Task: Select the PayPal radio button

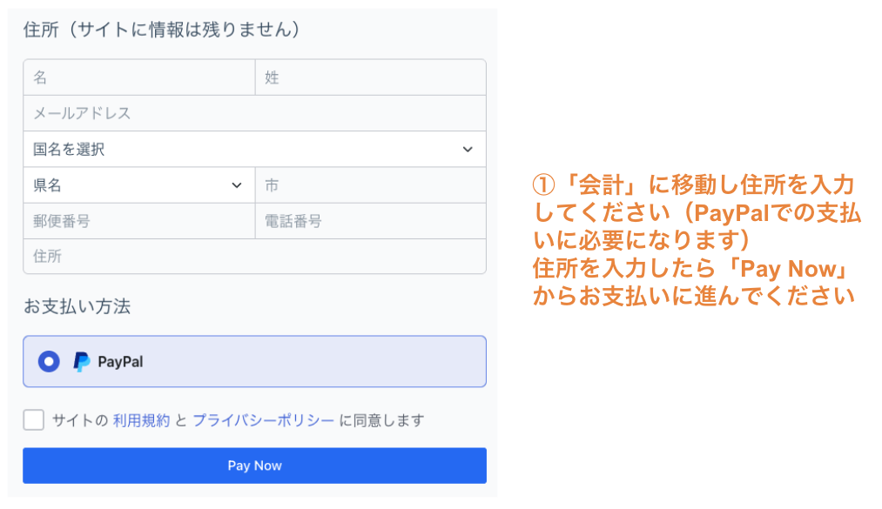Action: [49, 361]
